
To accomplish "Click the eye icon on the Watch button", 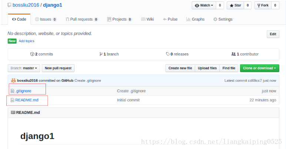I will pos(197,6).
